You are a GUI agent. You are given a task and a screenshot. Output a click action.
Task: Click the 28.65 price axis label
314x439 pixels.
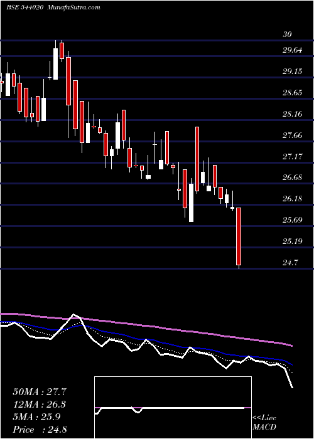(x=293, y=93)
